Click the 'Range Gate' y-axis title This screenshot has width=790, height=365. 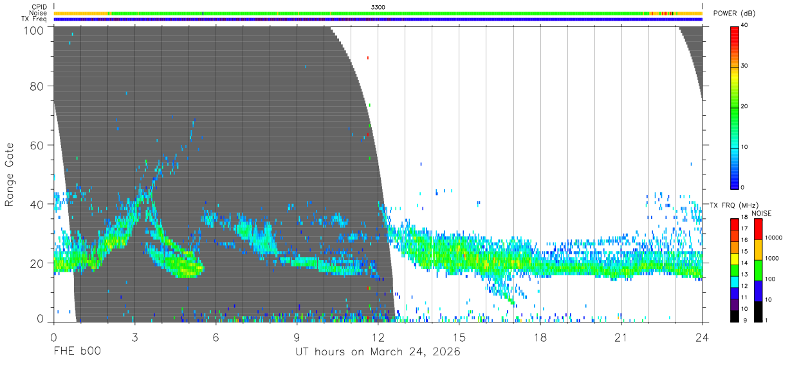coord(10,174)
